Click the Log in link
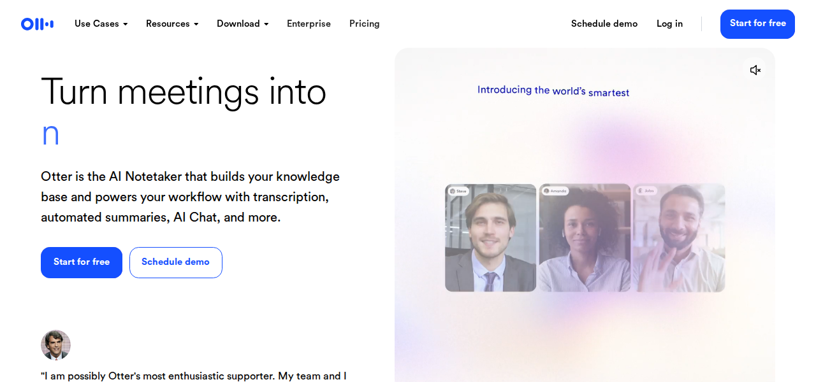The width and height of the screenshot is (816, 382). (x=669, y=24)
